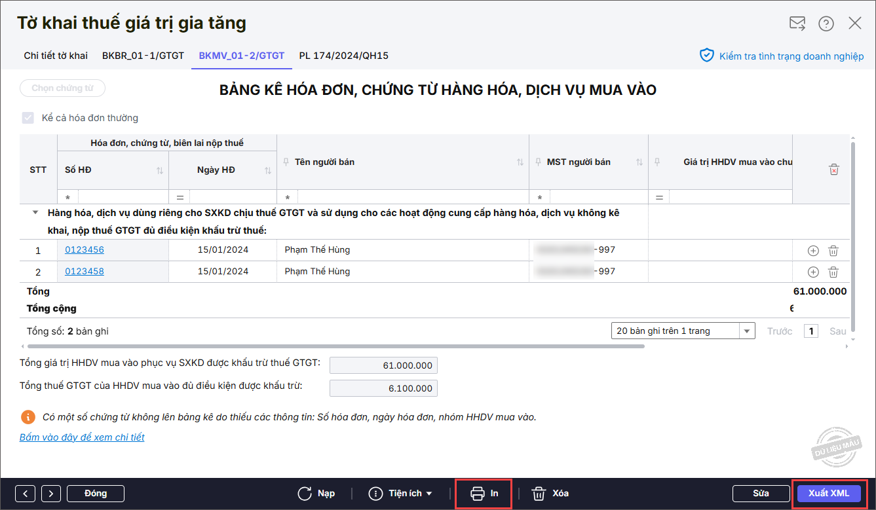
Task: Export with the Xuất XML button
Action: (x=829, y=494)
